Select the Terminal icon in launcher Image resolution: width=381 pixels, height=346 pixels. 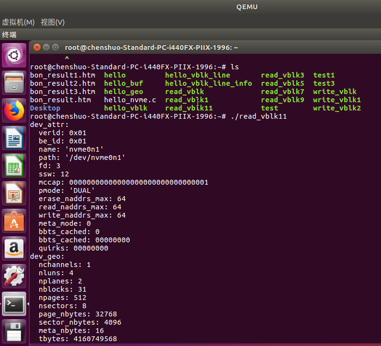pos(14,304)
